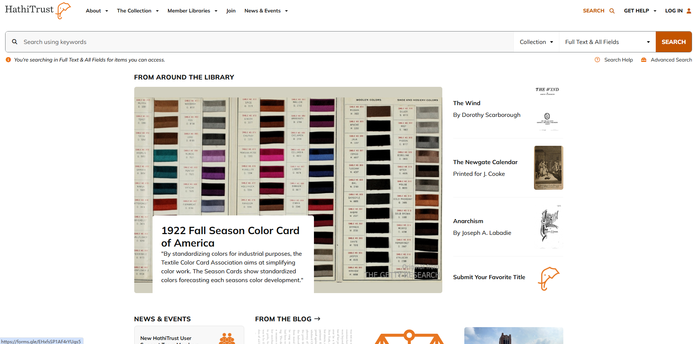Click the orange SEARCH button
695x344 pixels.
674,42
